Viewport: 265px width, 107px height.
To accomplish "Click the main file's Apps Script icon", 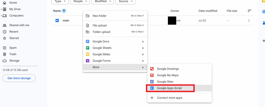I will point(57,21).
